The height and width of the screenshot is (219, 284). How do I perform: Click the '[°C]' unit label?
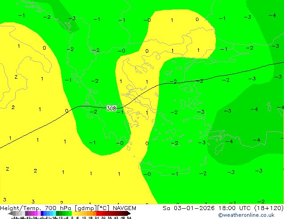[x=103, y=208]
